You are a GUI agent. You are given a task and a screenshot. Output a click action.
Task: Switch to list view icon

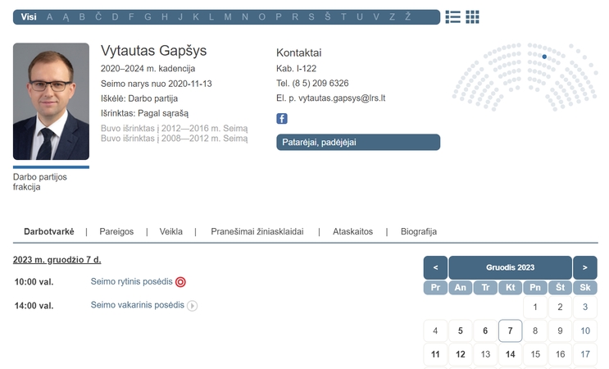coord(453,16)
